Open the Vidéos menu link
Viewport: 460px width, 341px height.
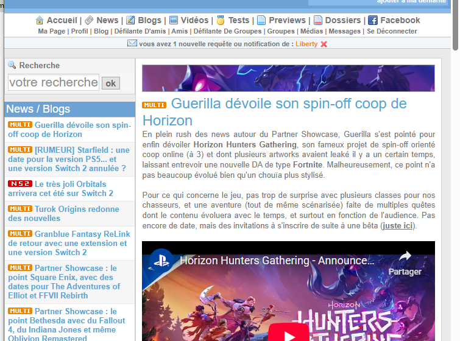(194, 20)
